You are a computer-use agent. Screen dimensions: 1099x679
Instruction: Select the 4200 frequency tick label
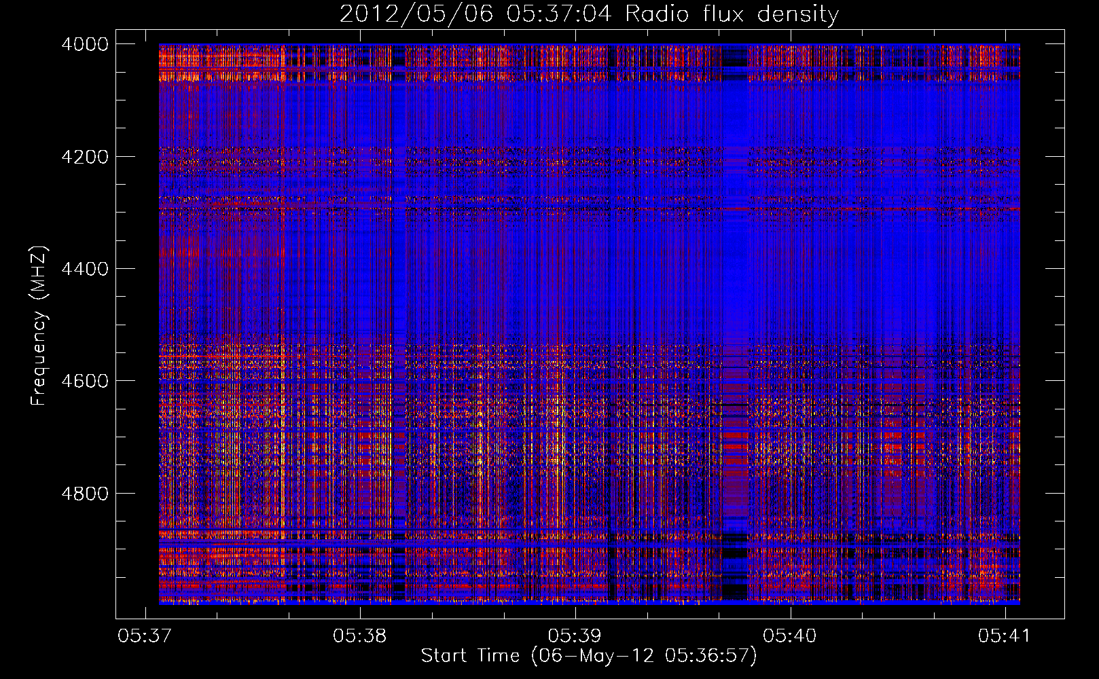(x=85, y=157)
